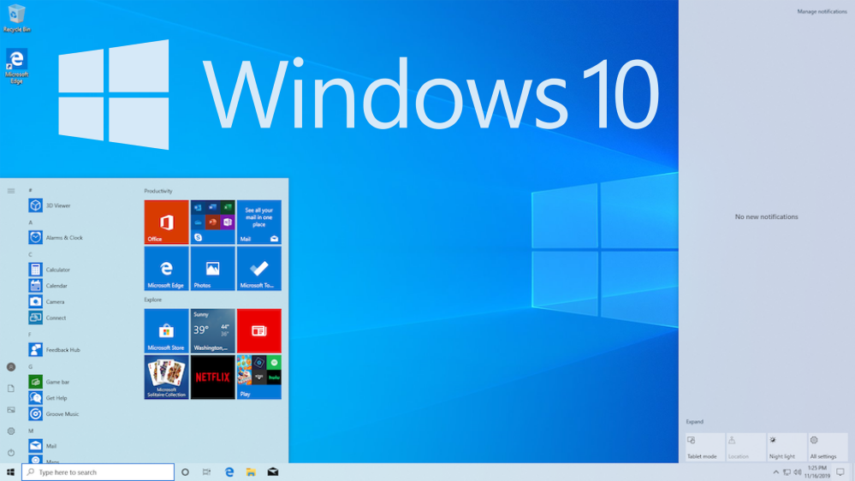Open the Mail live tile

(259, 222)
